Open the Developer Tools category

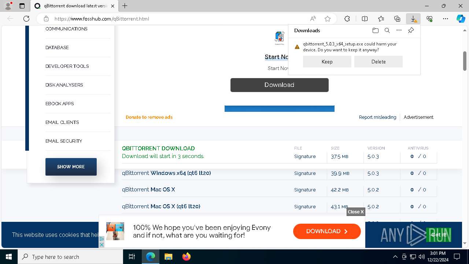(x=67, y=66)
